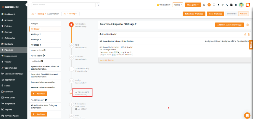This screenshot has height=119, width=253.
Task: Edit the email notification with pencil icon
Action: point(245,34)
